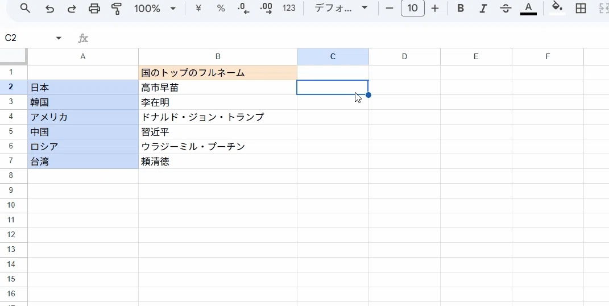Click cell containing 李在明

pos(218,102)
